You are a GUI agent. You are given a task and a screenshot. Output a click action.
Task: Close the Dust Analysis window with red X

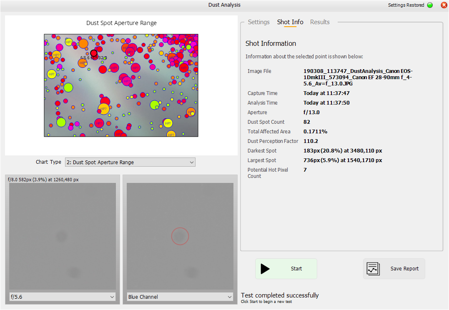pos(444,5)
